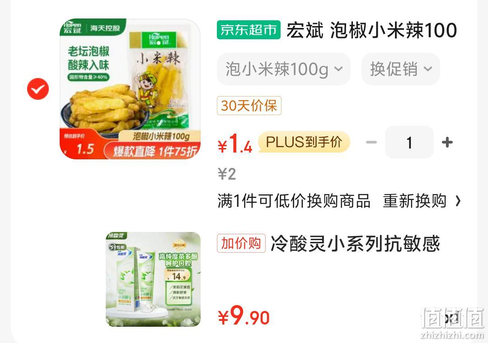Tap 满1件可低价换购商品 promotion text

pos(294,201)
